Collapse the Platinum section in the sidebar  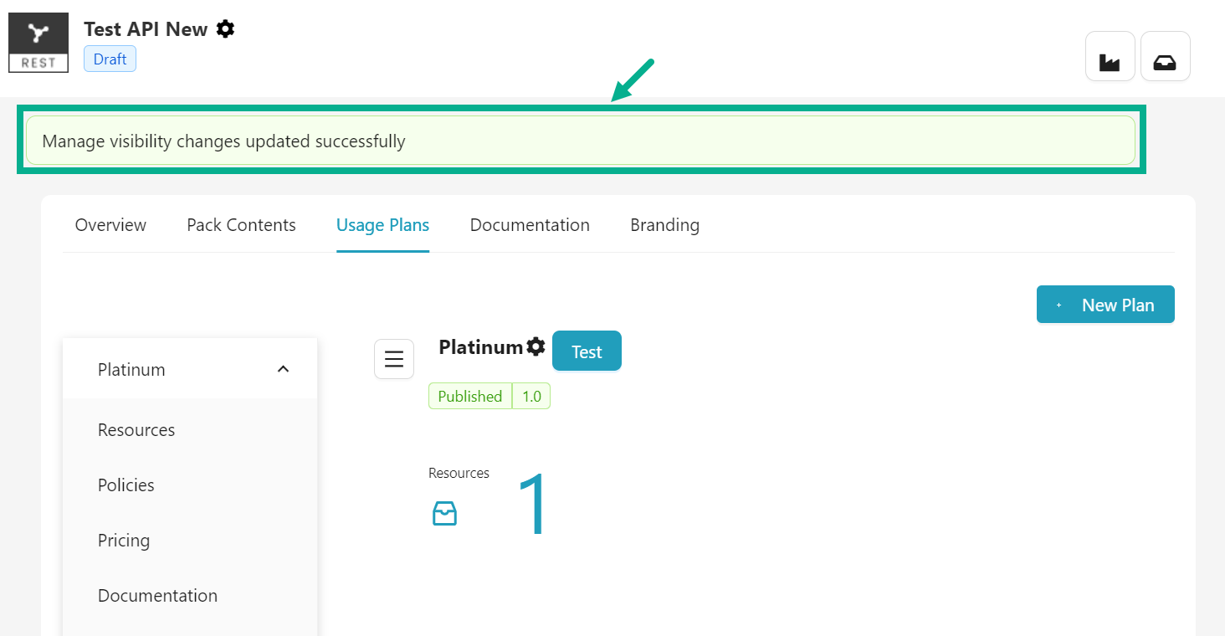(283, 368)
